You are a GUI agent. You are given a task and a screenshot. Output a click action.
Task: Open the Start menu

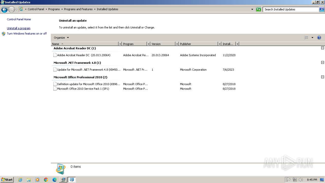(x=7, y=179)
